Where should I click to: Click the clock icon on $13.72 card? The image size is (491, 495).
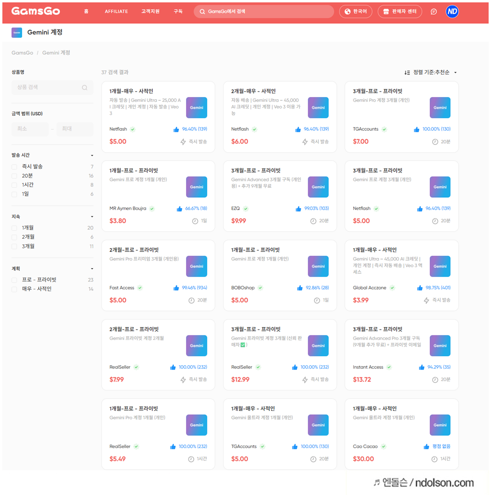pos(435,380)
